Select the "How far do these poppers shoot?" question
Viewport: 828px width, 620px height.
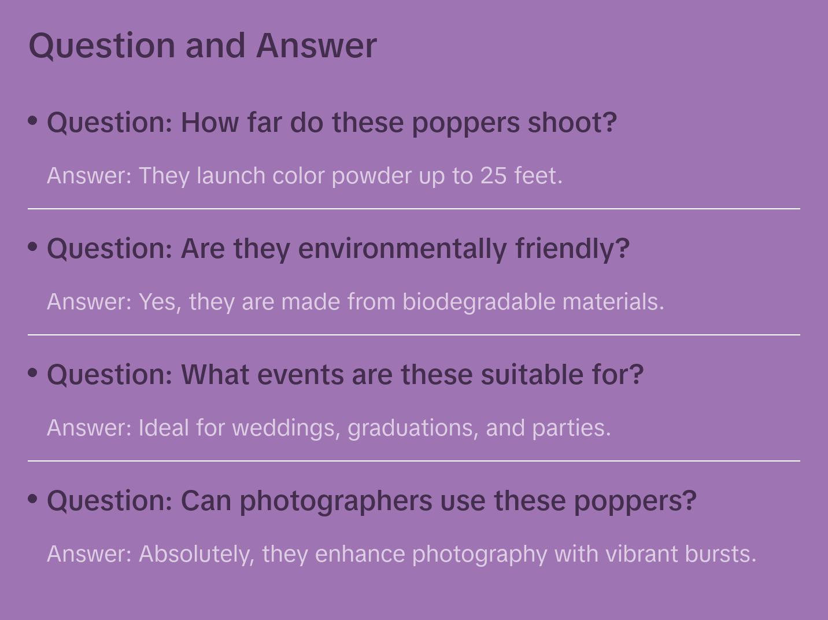332,123
